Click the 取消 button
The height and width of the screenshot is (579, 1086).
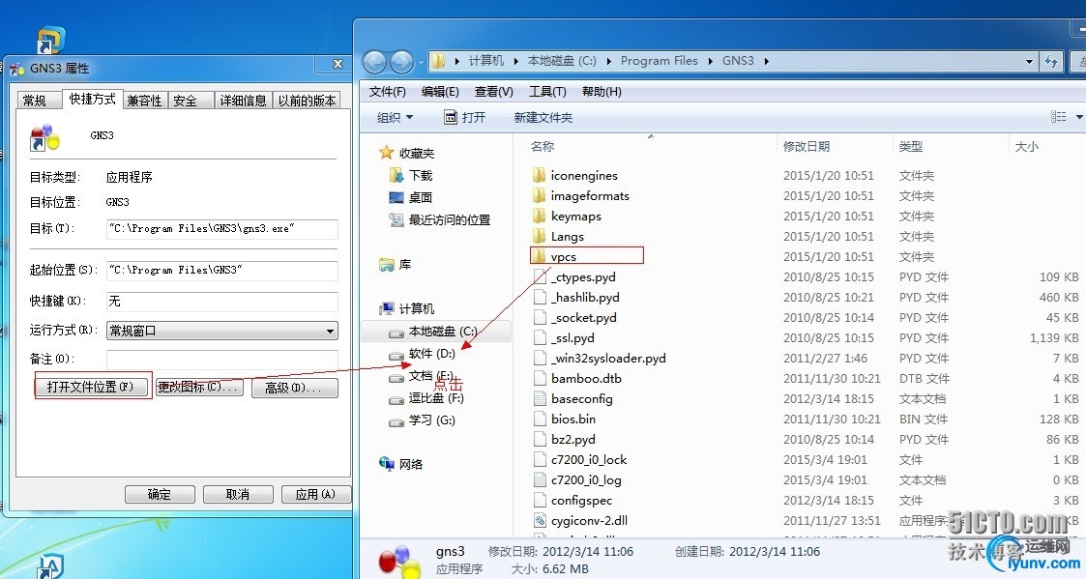[x=238, y=495]
